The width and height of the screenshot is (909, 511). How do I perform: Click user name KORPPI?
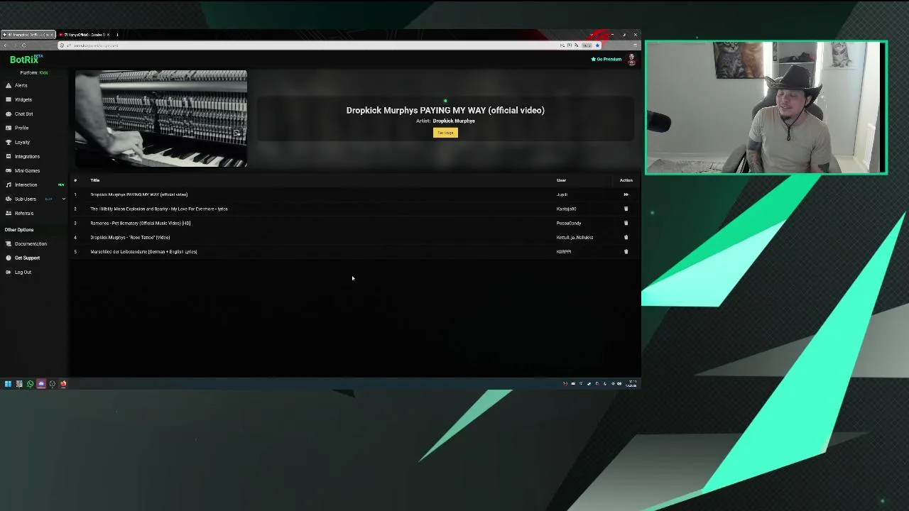click(564, 251)
